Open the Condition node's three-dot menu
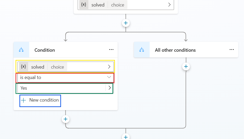244x139 pixels. click(x=111, y=50)
